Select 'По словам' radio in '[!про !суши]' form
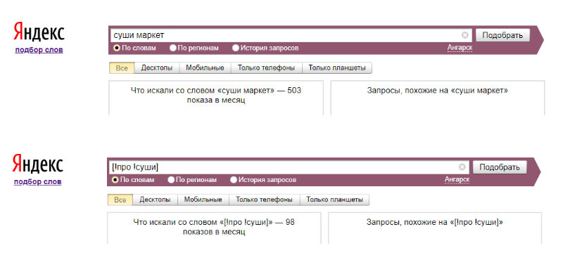This screenshot has width=563, height=272. coord(115,179)
